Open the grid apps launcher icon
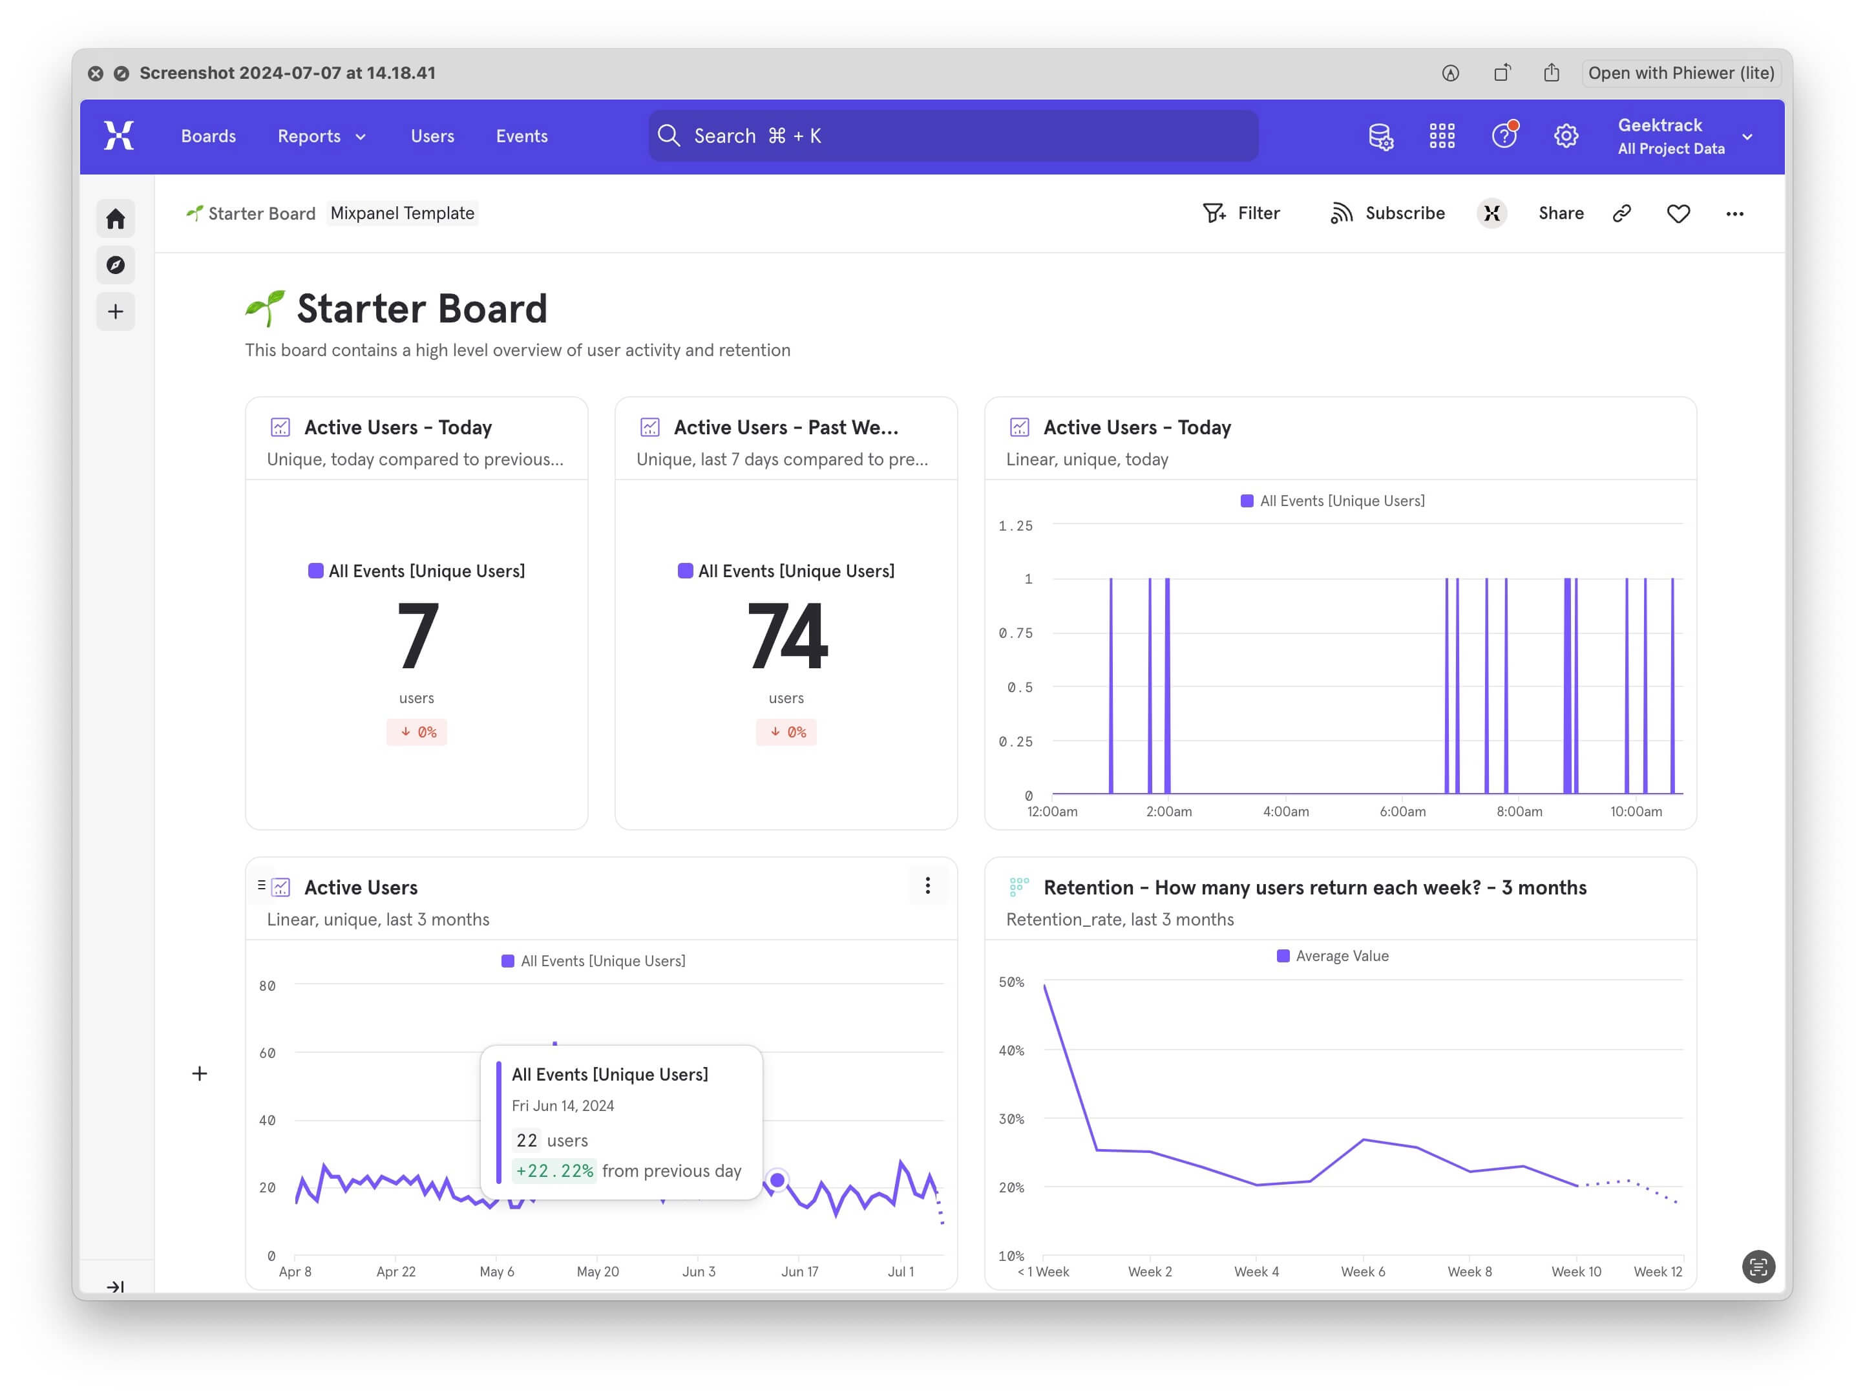This screenshot has height=1396, width=1865. (1442, 136)
